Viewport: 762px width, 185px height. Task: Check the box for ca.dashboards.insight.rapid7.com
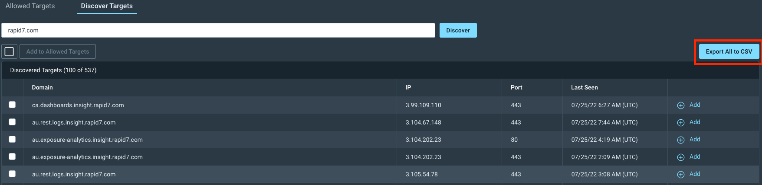tap(12, 105)
